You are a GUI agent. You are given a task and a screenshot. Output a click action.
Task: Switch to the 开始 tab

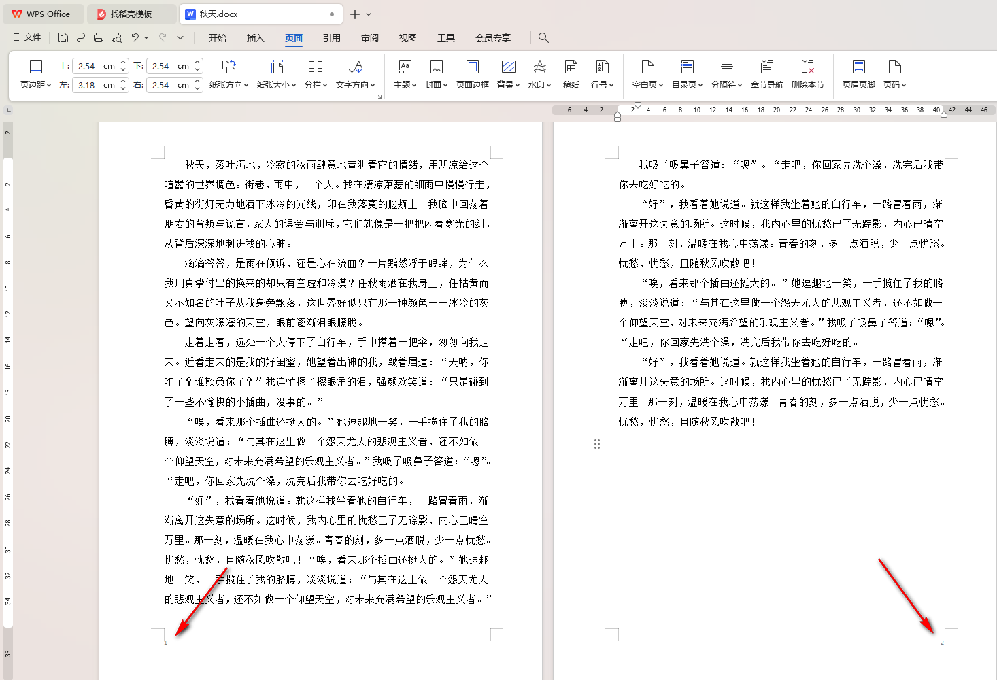218,38
